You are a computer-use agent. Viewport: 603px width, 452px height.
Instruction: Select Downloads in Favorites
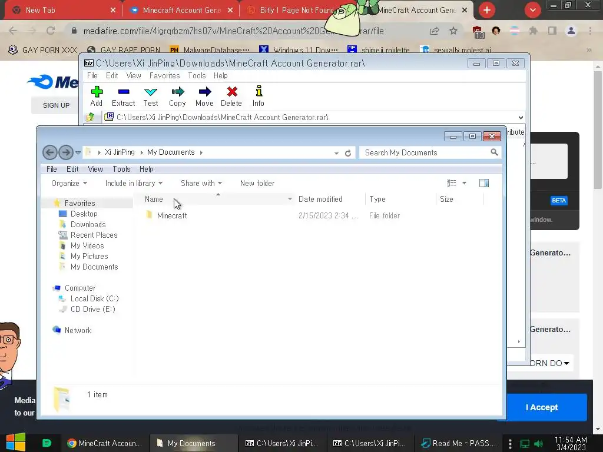coord(88,224)
